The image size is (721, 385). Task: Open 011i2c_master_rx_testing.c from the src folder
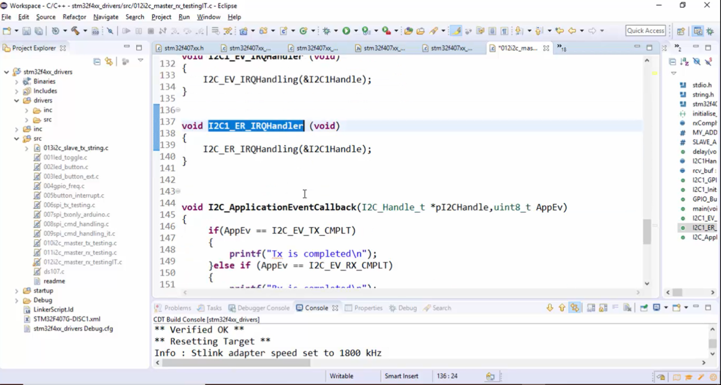pyautogui.click(x=79, y=252)
